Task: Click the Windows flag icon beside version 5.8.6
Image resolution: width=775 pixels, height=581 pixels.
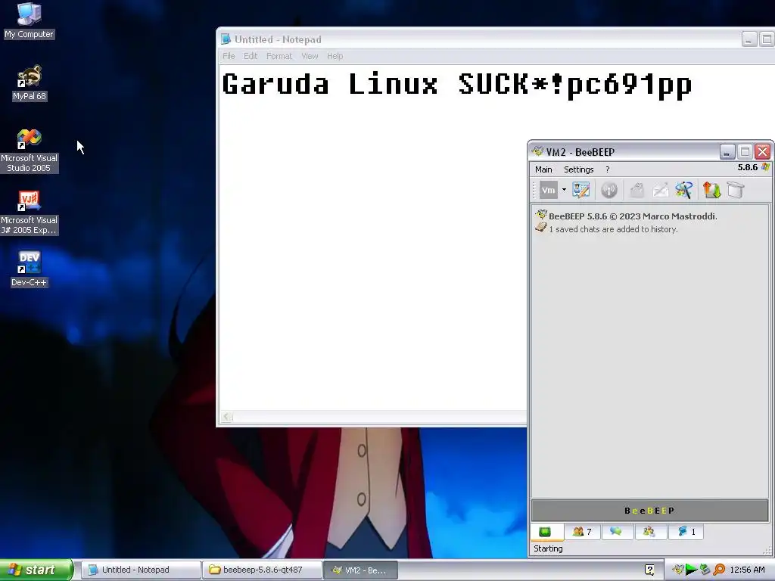Action: 766,167
